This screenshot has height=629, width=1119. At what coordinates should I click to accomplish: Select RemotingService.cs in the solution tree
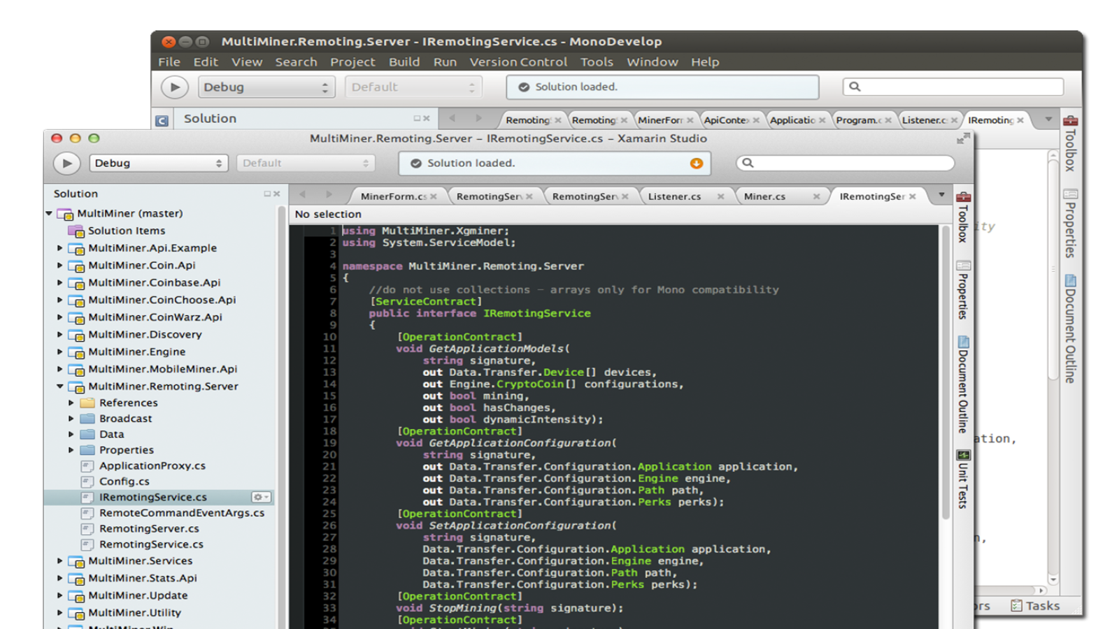coord(151,544)
